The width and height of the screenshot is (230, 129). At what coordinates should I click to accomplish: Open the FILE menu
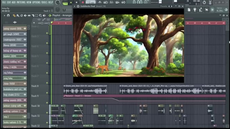click(4, 2)
